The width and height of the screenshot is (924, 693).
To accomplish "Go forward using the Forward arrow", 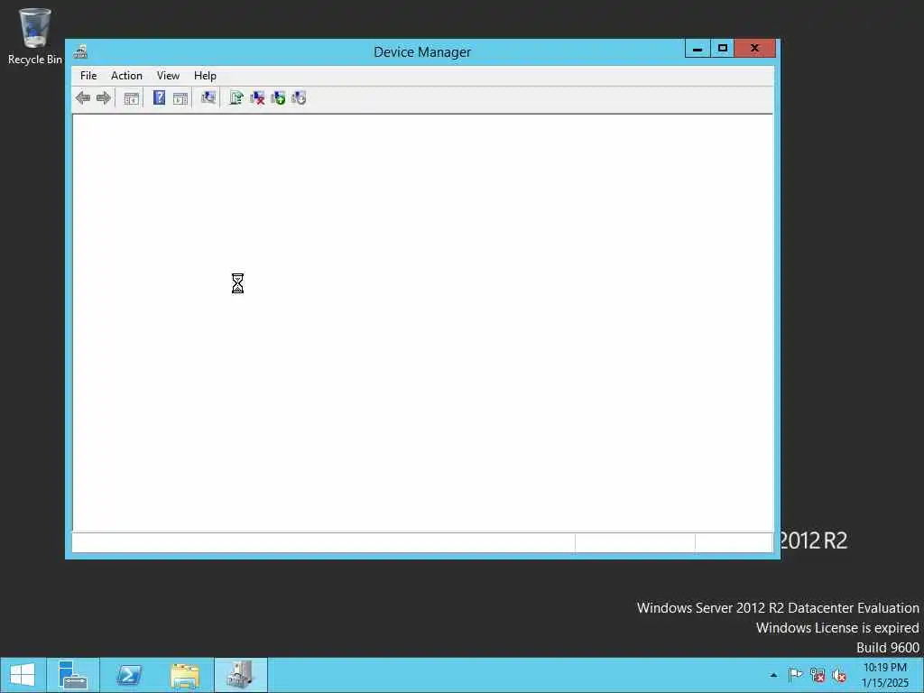I will click(x=104, y=97).
